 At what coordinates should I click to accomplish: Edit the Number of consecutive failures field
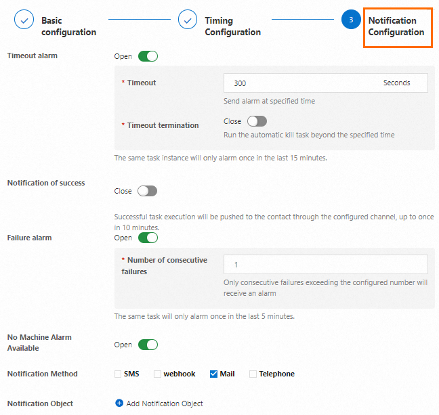click(x=325, y=265)
